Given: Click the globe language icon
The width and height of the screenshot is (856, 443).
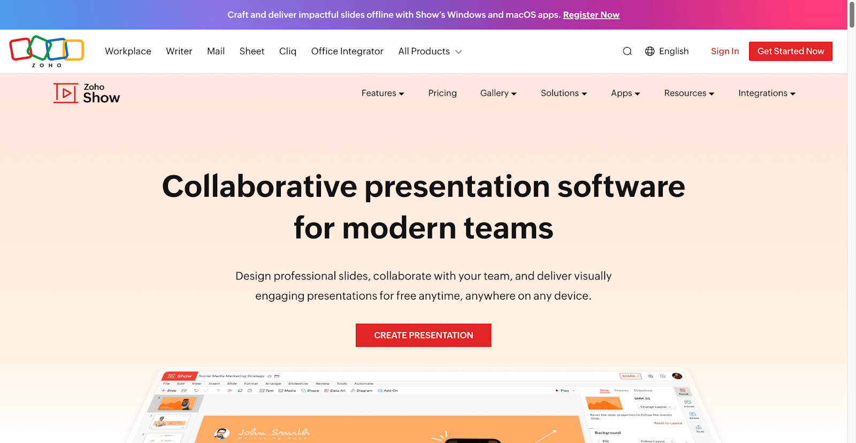Looking at the screenshot, I should coord(649,51).
